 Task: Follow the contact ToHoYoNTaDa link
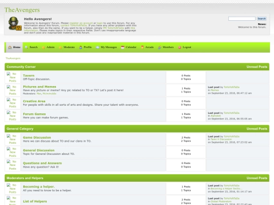pos(74,25)
